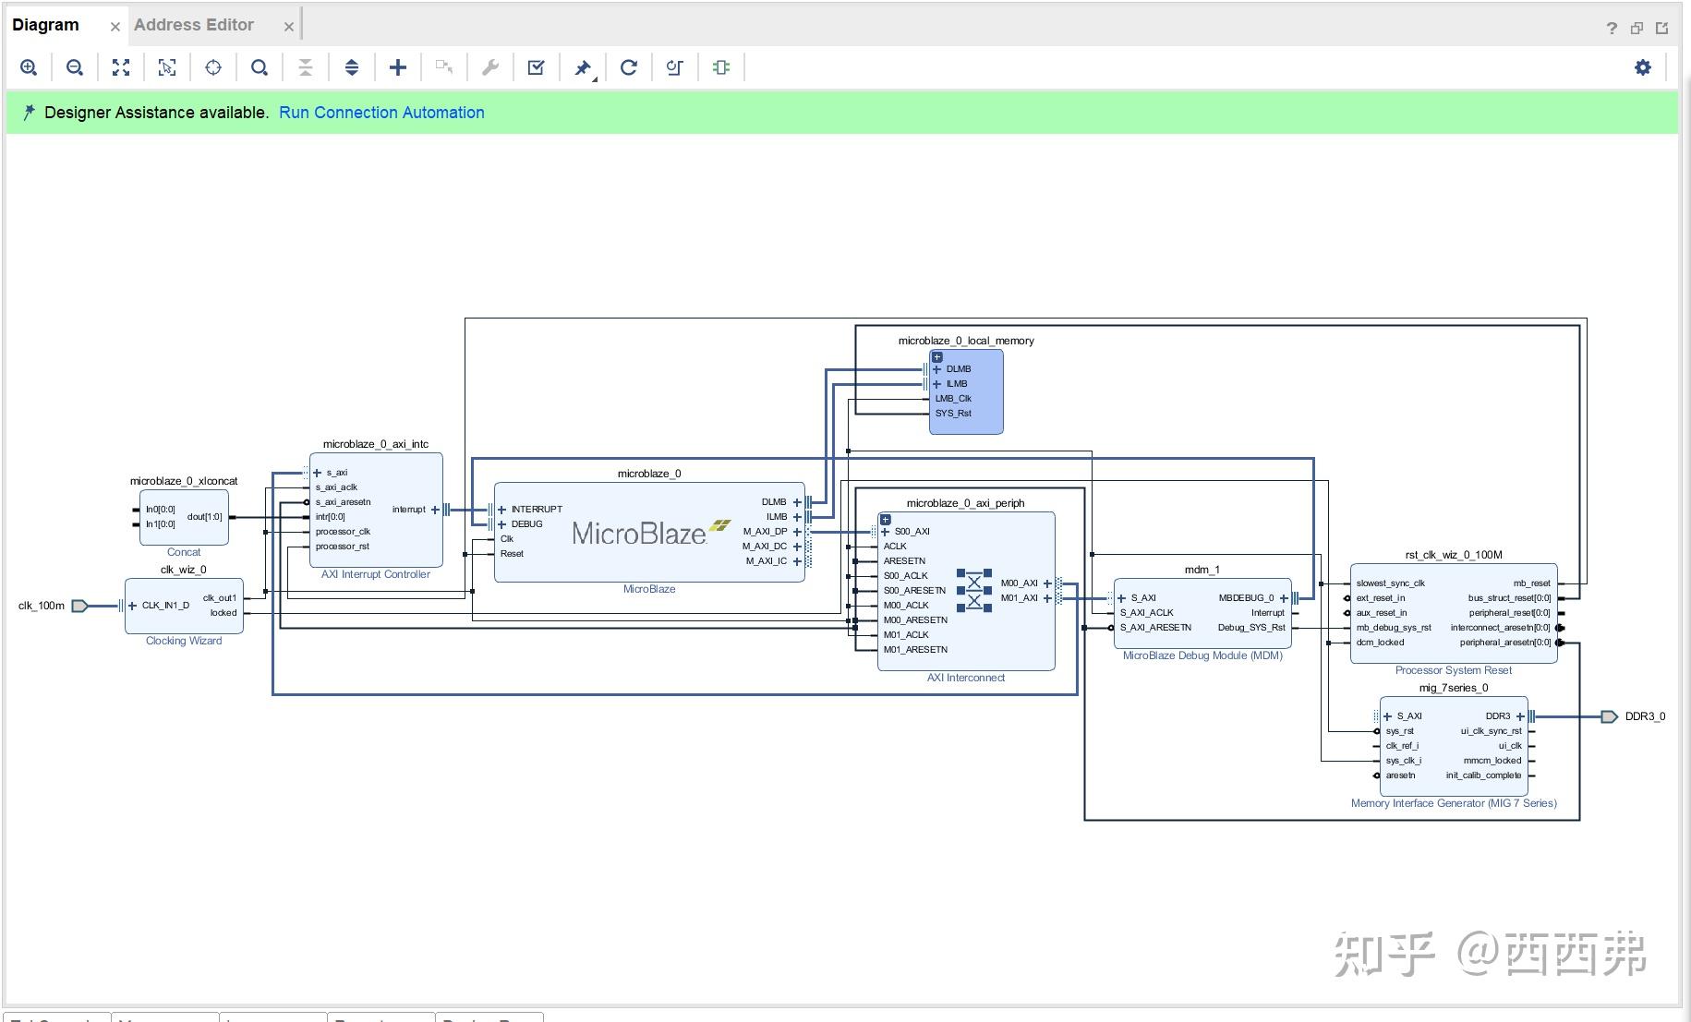Click the Expand All toolbar icon
This screenshot has width=1691, height=1022.
pos(352,67)
